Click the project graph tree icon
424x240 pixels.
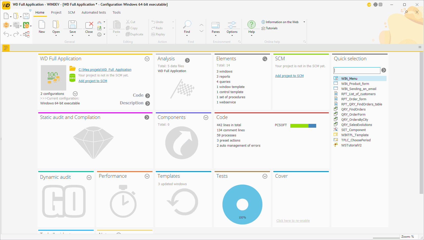point(26,34)
